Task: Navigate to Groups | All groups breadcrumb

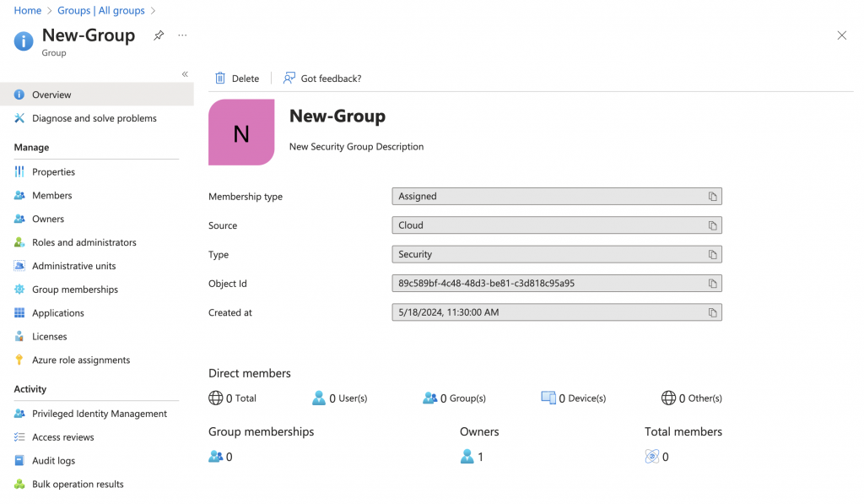Action: pyautogui.click(x=101, y=10)
